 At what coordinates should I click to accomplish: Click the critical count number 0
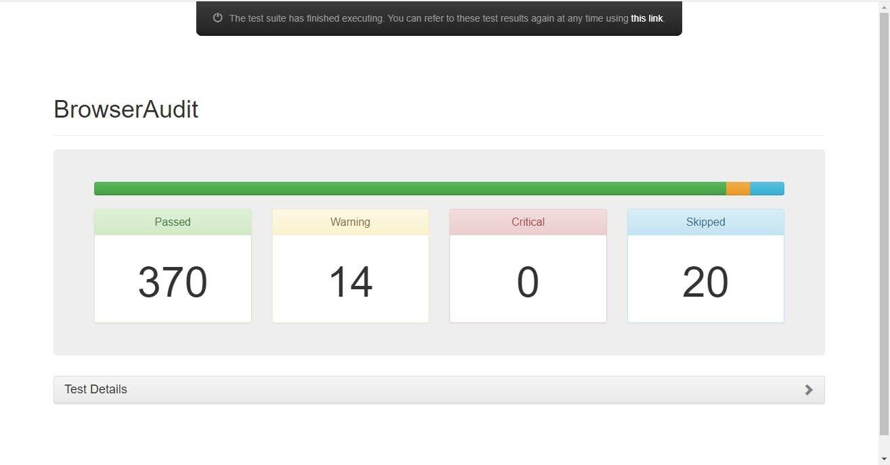click(x=528, y=282)
